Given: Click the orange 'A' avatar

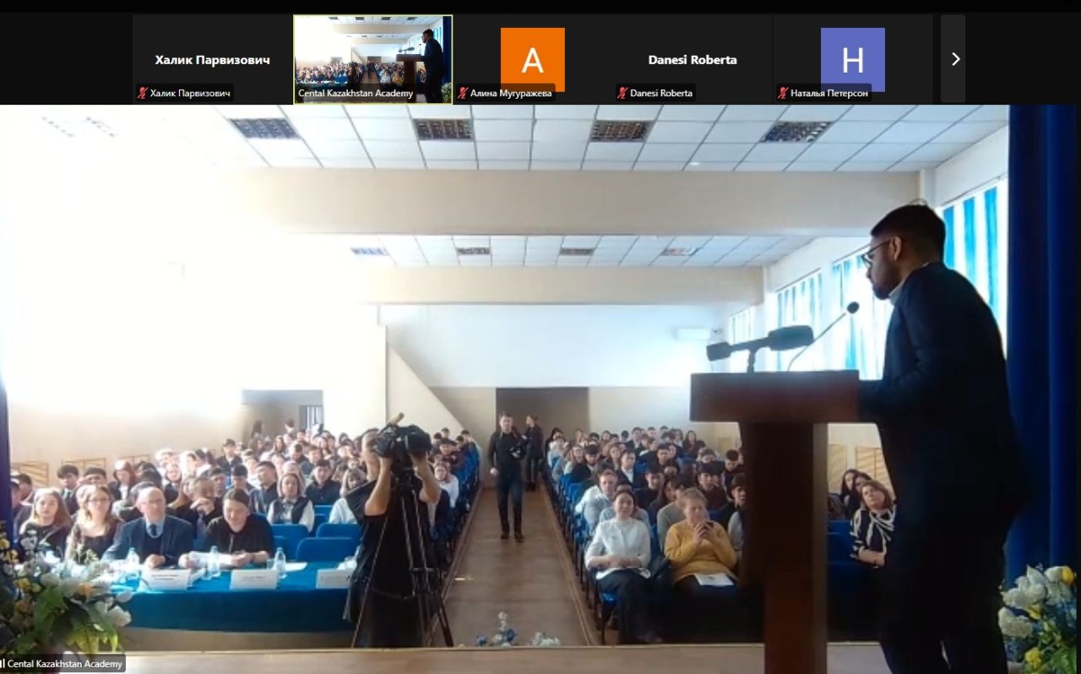Looking at the screenshot, I should pos(532,59).
